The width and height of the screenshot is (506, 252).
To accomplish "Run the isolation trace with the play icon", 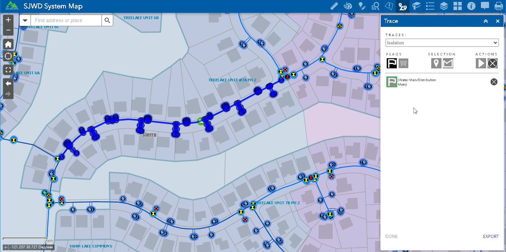I will coord(481,63).
